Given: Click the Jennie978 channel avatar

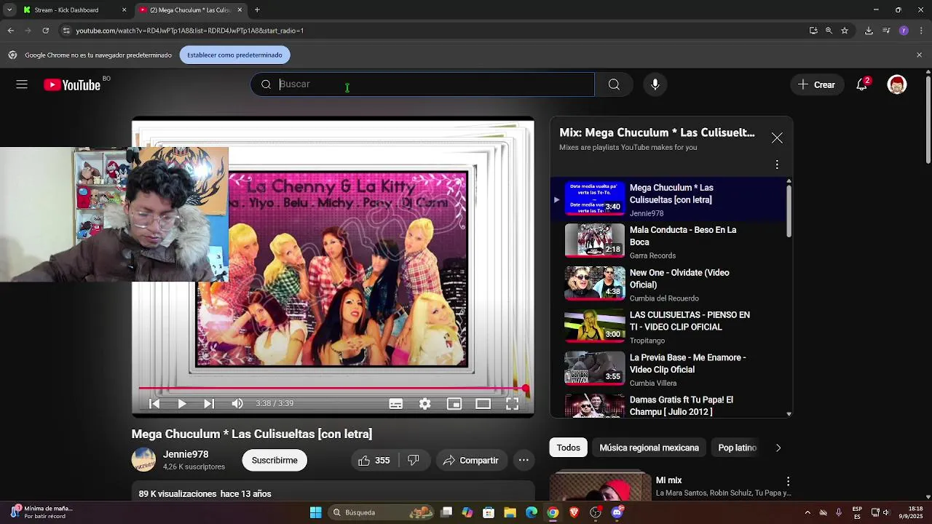Looking at the screenshot, I should (x=143, y=460).
